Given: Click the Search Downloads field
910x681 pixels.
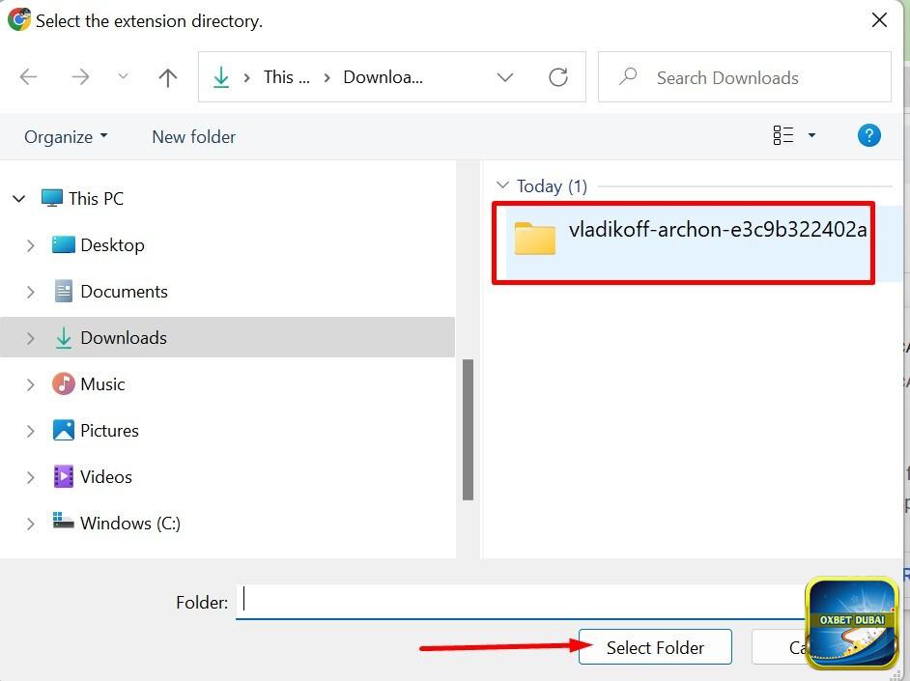Looking at the screenshot, I should pos(754,77).
